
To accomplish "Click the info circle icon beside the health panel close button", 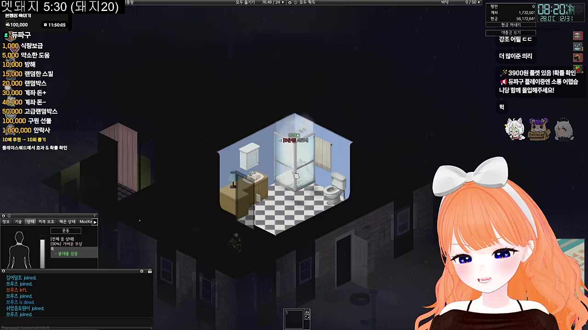I will coord(9,216).
